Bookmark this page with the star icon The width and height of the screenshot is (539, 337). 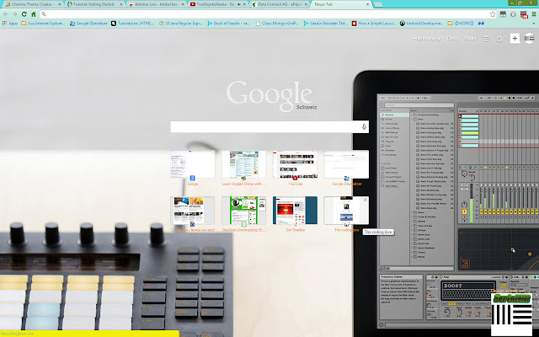click(493, 14)
